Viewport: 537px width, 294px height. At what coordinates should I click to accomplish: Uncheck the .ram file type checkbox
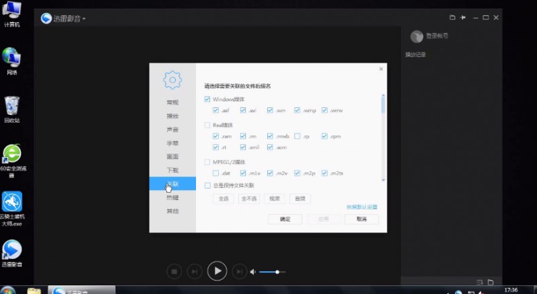pyautogui.click(x=215, y=136)
